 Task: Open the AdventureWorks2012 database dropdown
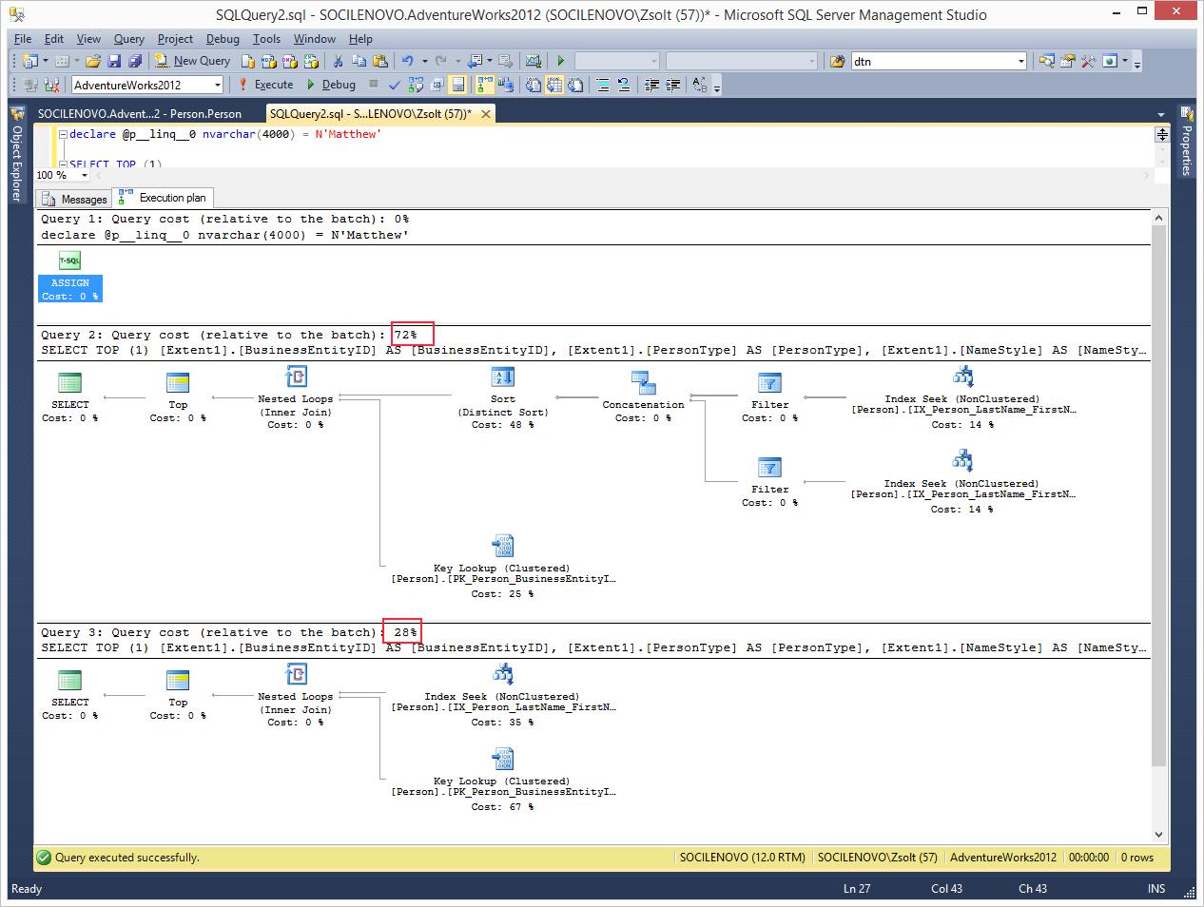click(x=217, y=85)
